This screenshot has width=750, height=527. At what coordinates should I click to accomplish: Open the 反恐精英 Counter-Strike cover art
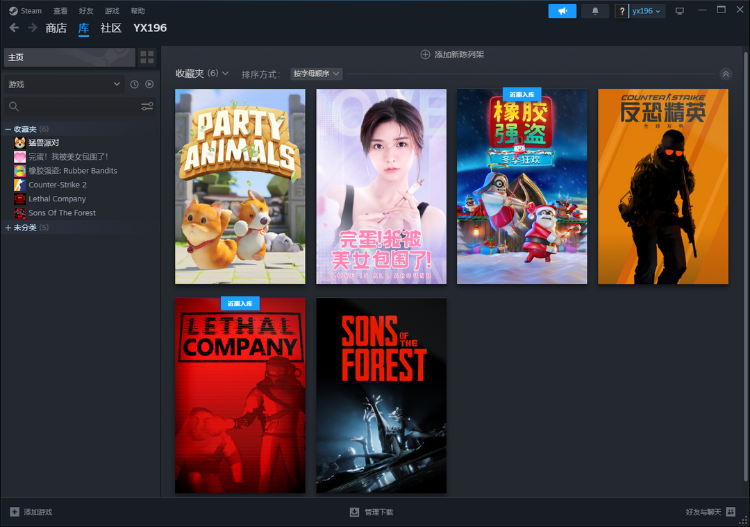point(663,187)
